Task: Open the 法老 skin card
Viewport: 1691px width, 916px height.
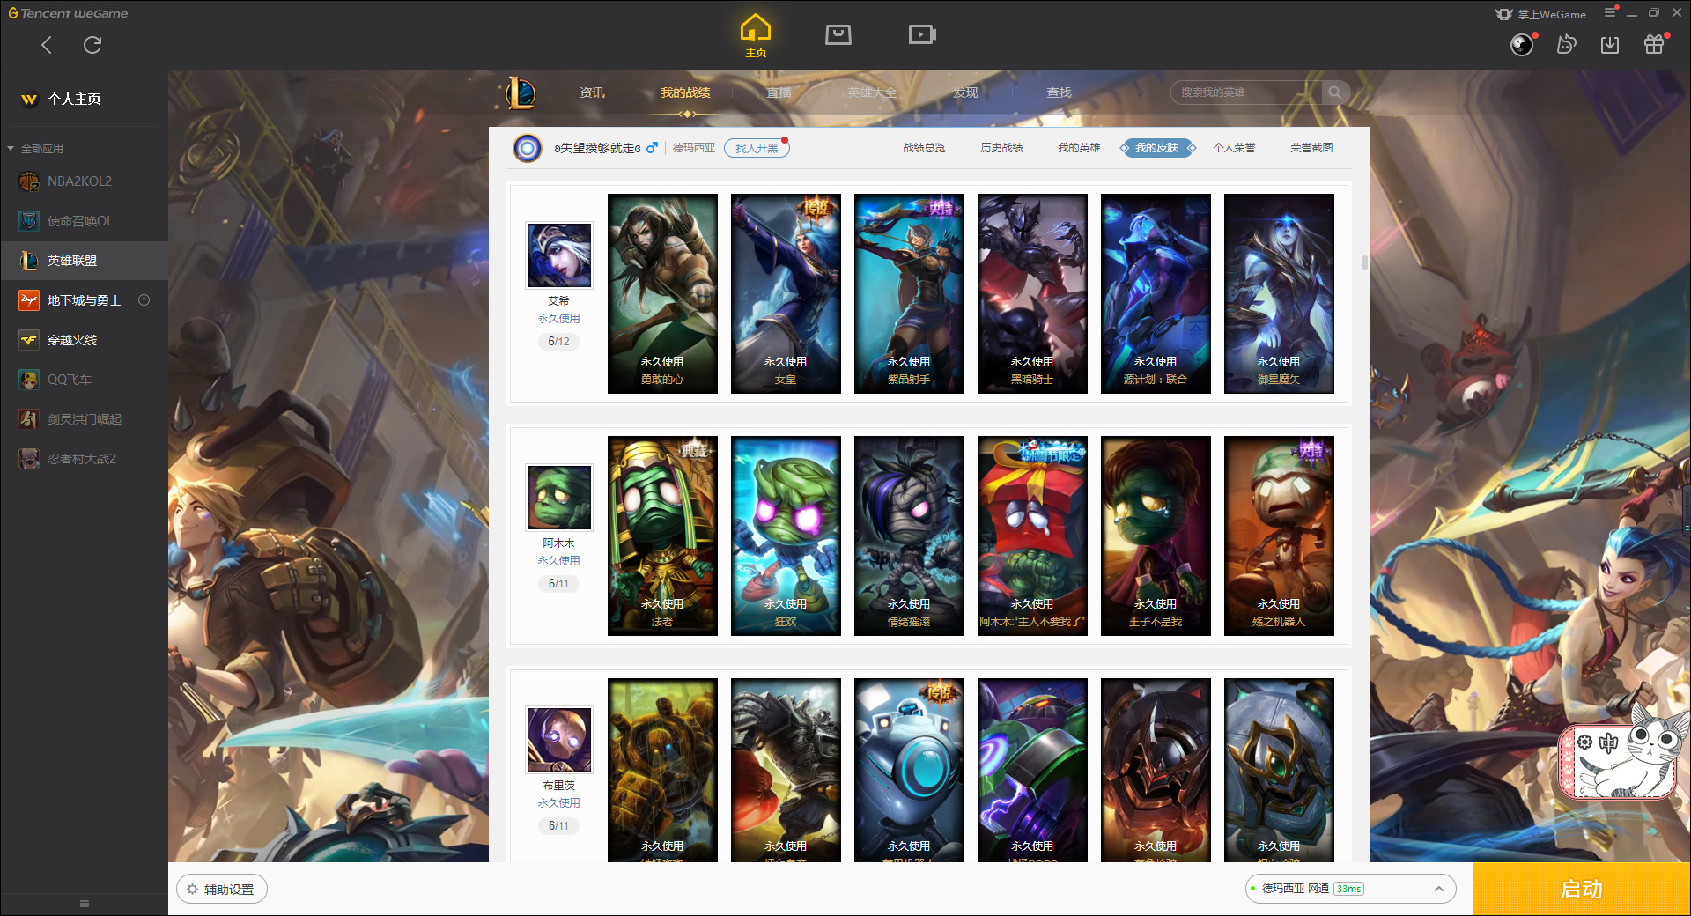Action: pyautogui.click(x=662, y=536)
